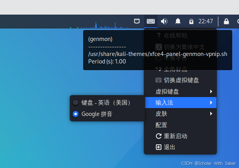Click question mark icon beside 在线帮助
This screenshot has height=168, width=239.
pos(159,35)
